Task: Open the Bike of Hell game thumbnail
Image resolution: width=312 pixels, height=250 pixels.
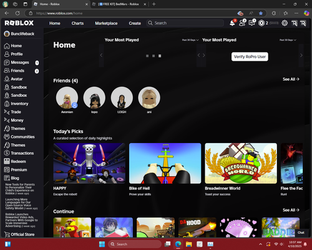Action: 165,163
